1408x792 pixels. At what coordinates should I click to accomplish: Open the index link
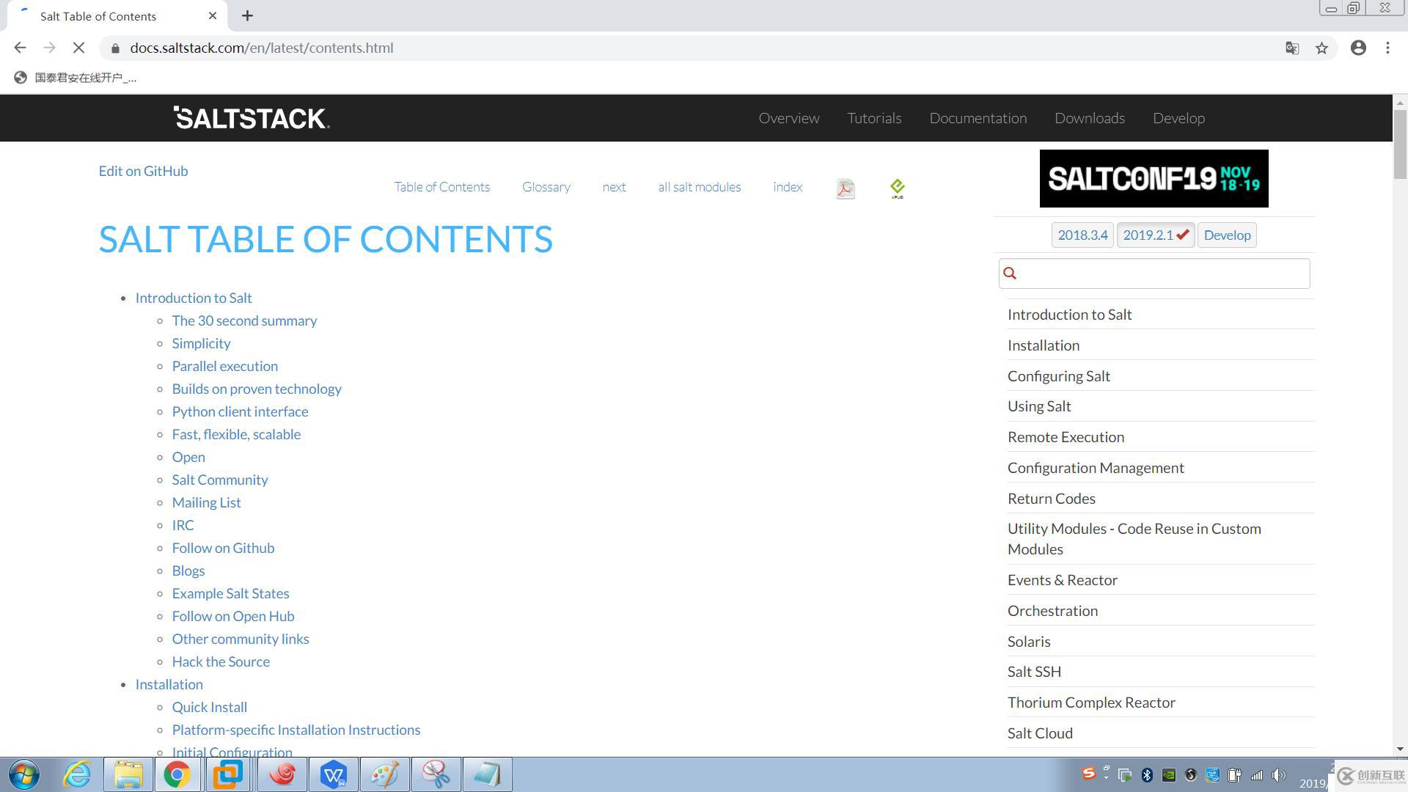click(788, 187)
